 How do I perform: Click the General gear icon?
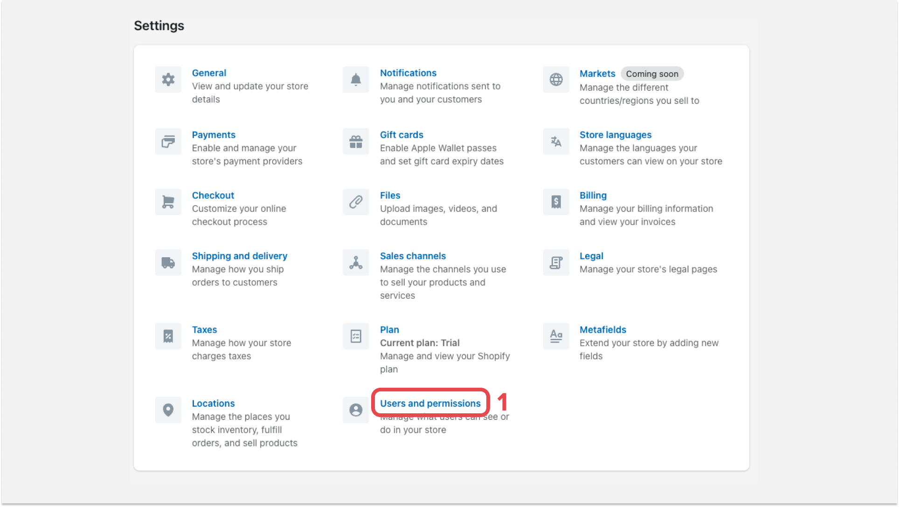tap(168, 80)
